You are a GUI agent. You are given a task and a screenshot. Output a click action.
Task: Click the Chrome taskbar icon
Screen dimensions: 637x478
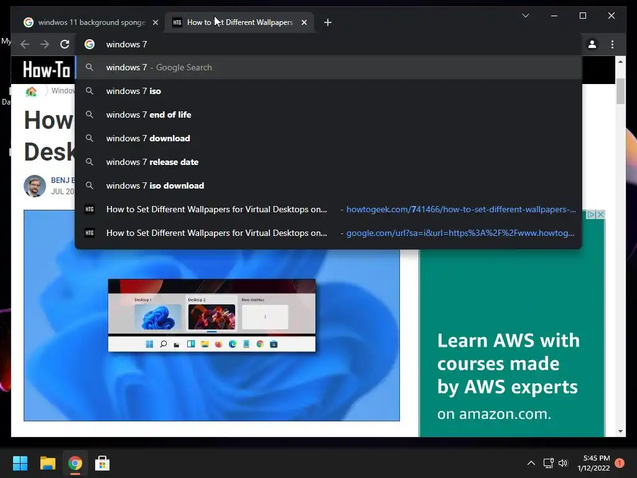75,463
